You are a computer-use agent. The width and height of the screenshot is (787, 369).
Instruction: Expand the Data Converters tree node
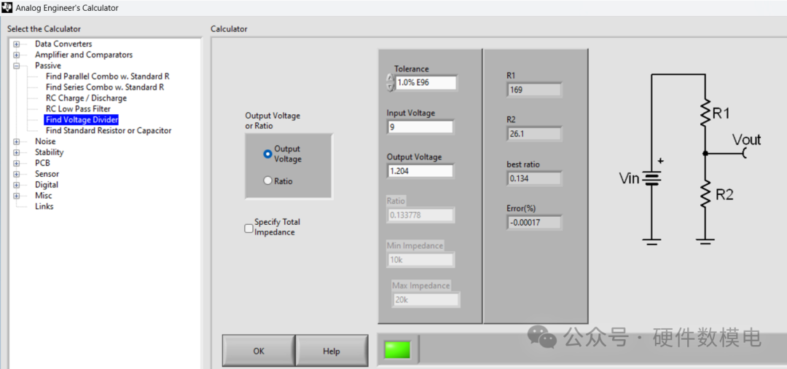pos(17,44)
